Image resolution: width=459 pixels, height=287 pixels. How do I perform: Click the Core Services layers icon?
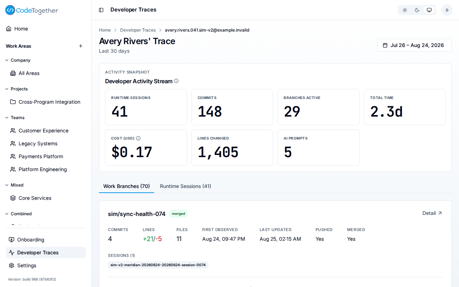(x=13, y=198)
